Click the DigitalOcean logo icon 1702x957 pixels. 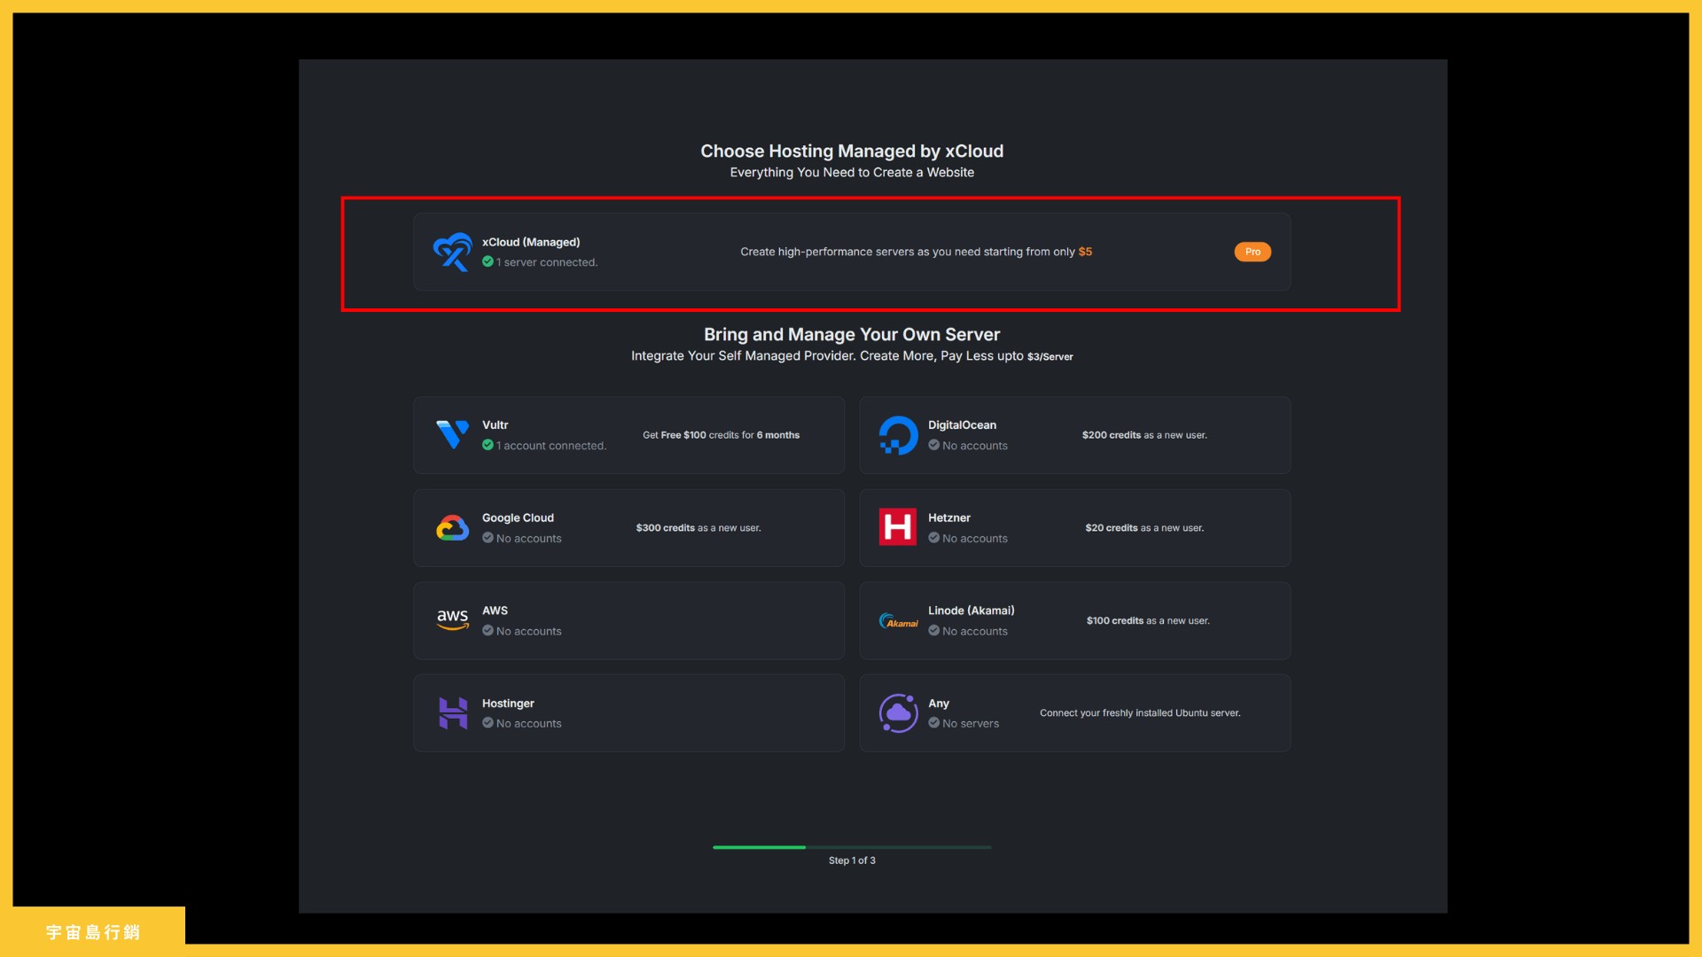[898, 435]
